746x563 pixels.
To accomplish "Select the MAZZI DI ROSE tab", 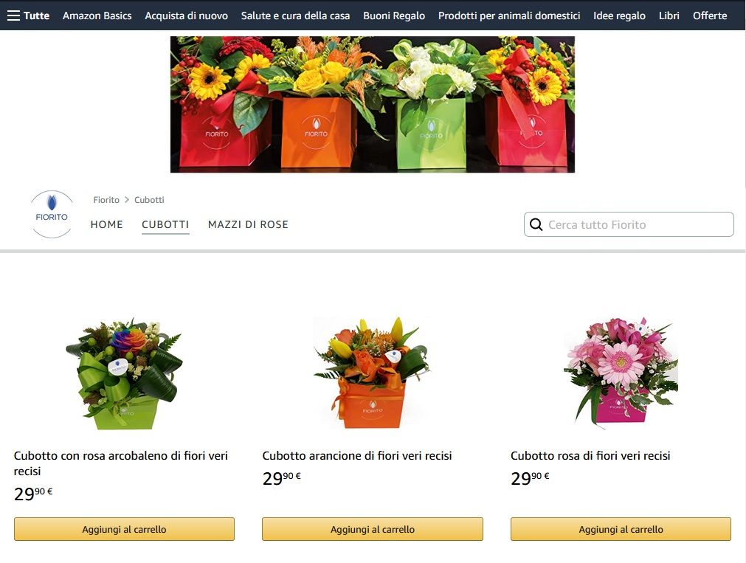I will pyautogui.click(x=248, y=224).
